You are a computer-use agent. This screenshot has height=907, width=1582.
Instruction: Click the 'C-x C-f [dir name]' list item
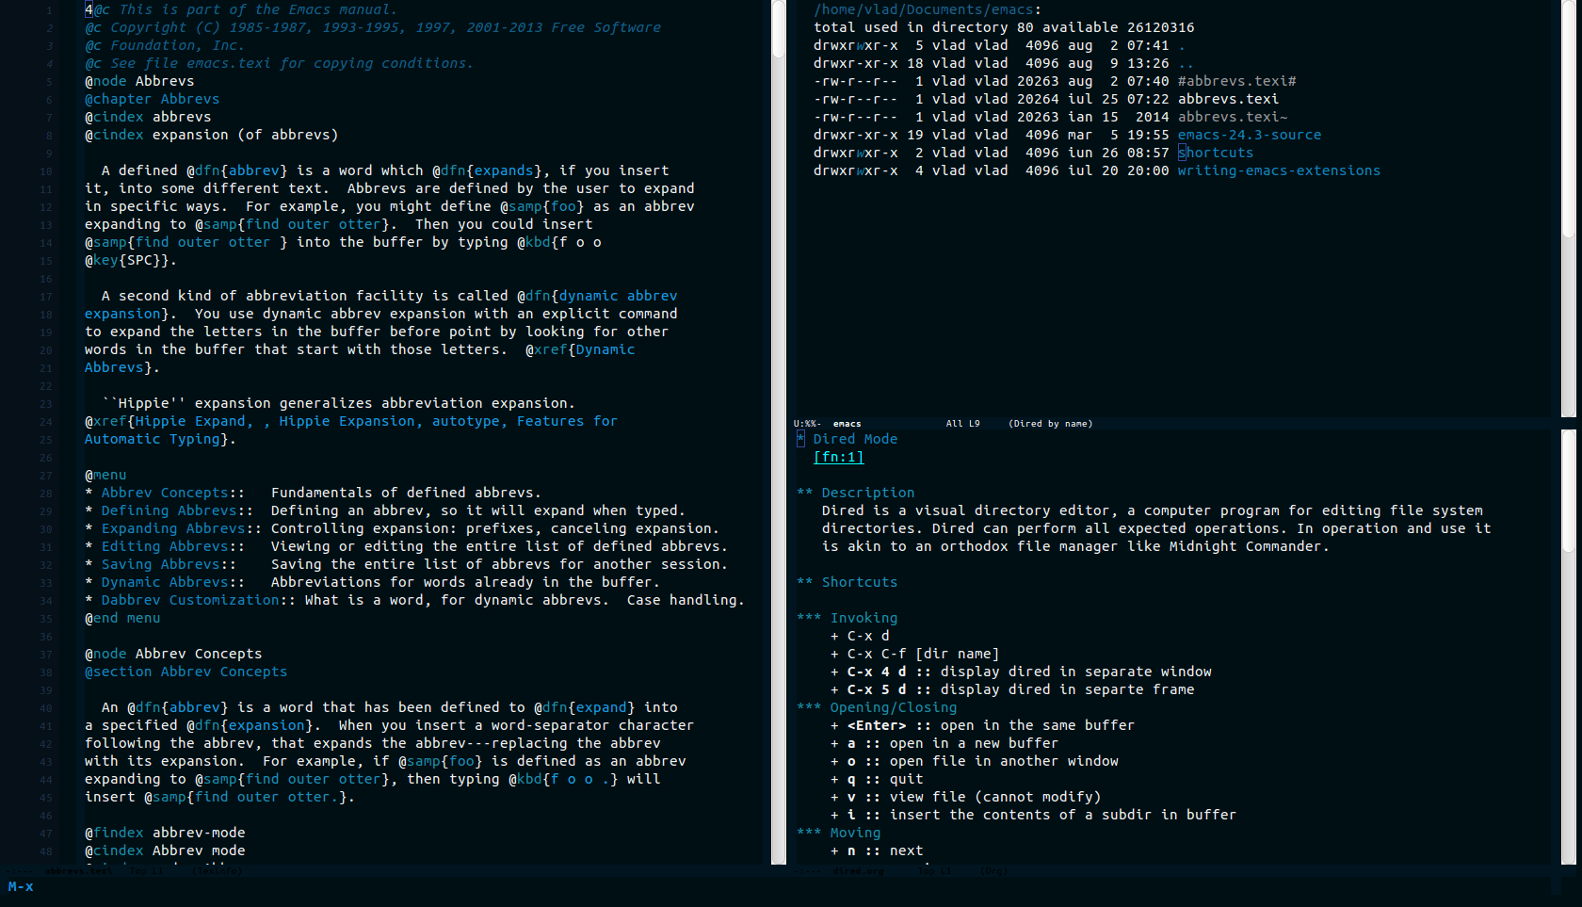coord(914,654)
